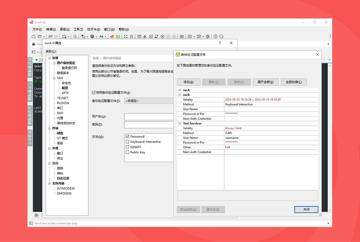360x242 pixels.
Task: Click the layout panes toolbar icon
Action: tap(199, 36)
